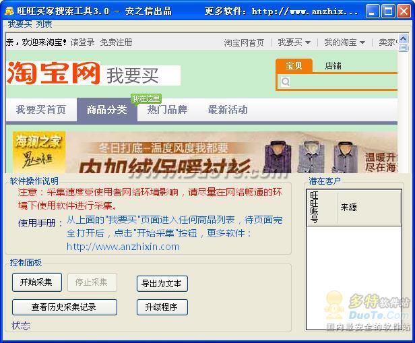Click the magnifier icon in the search box

coord(286,82)
